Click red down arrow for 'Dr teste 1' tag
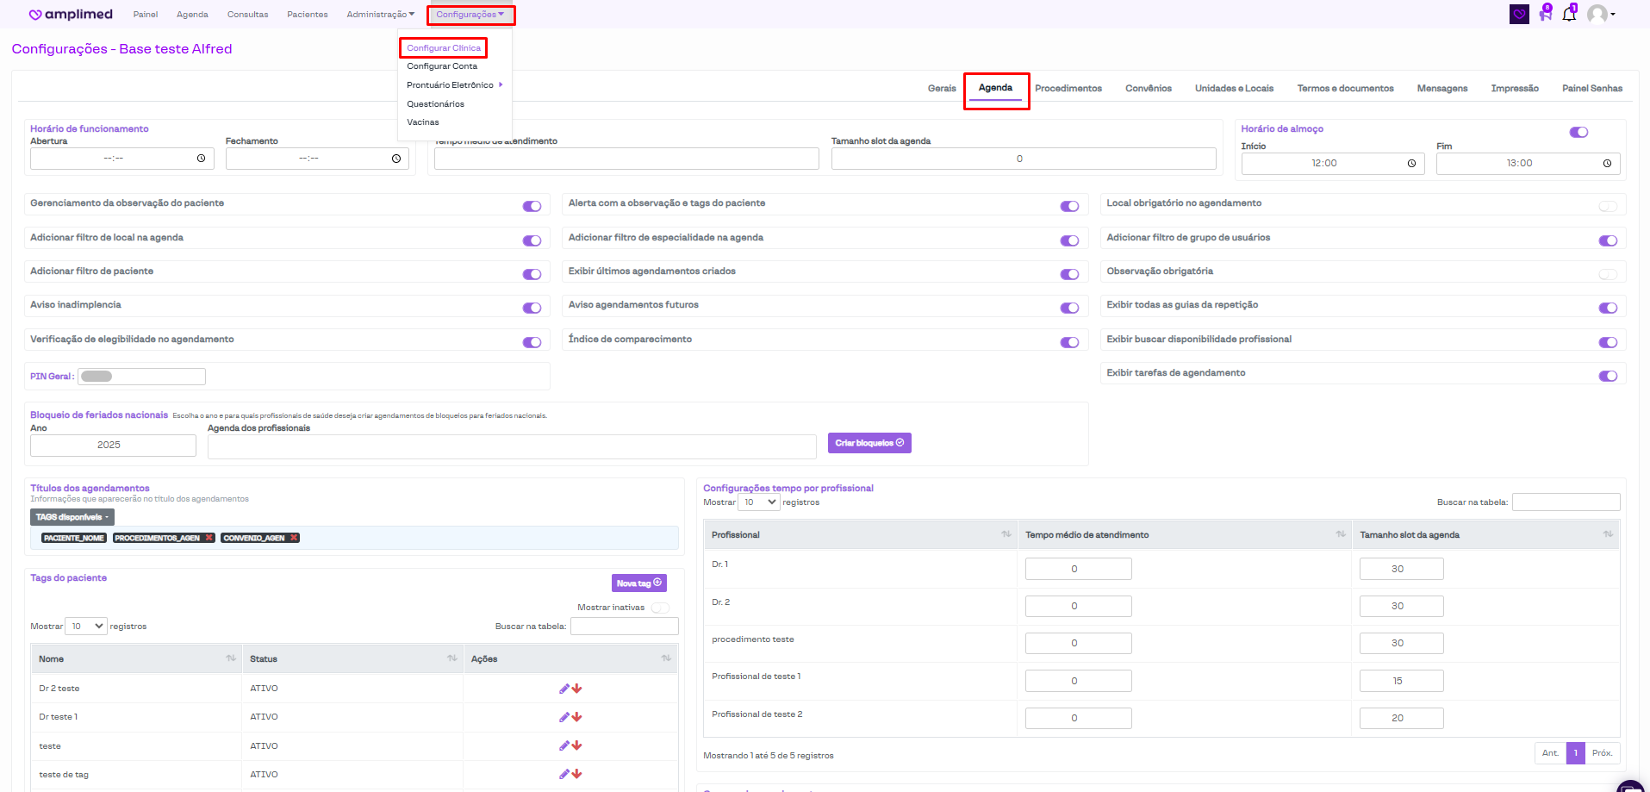 coord(577,717)
